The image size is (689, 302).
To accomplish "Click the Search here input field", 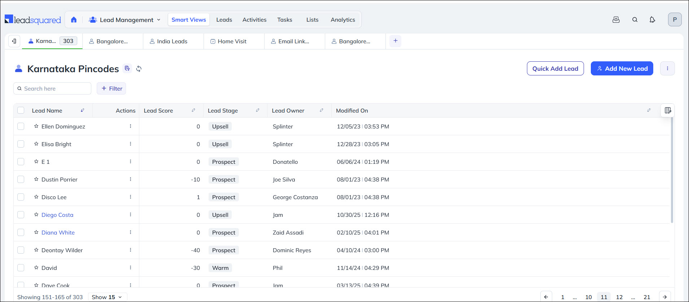I will (55, 88).
